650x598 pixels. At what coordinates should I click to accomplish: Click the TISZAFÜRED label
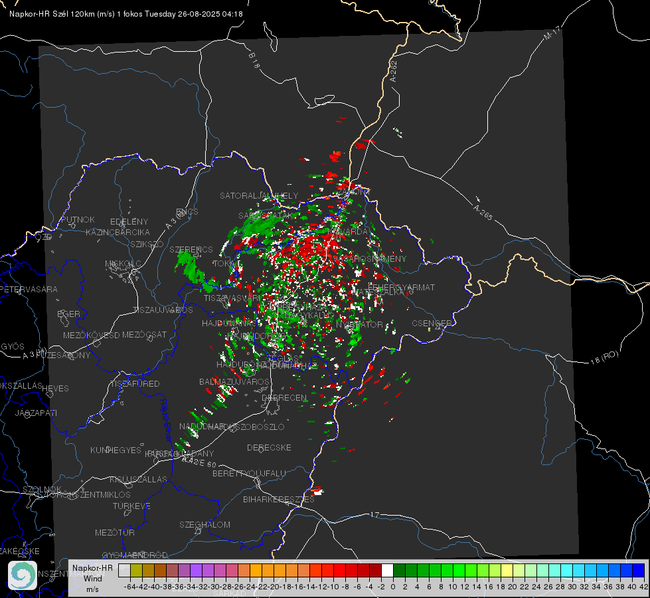[135, 384]
